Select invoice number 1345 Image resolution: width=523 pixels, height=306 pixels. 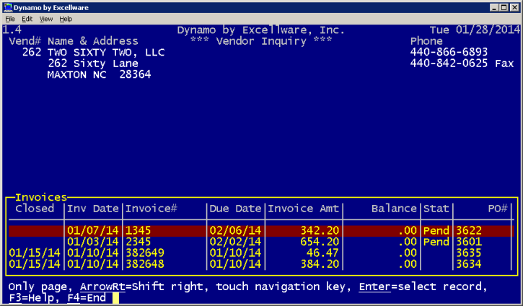coord(138,231)
